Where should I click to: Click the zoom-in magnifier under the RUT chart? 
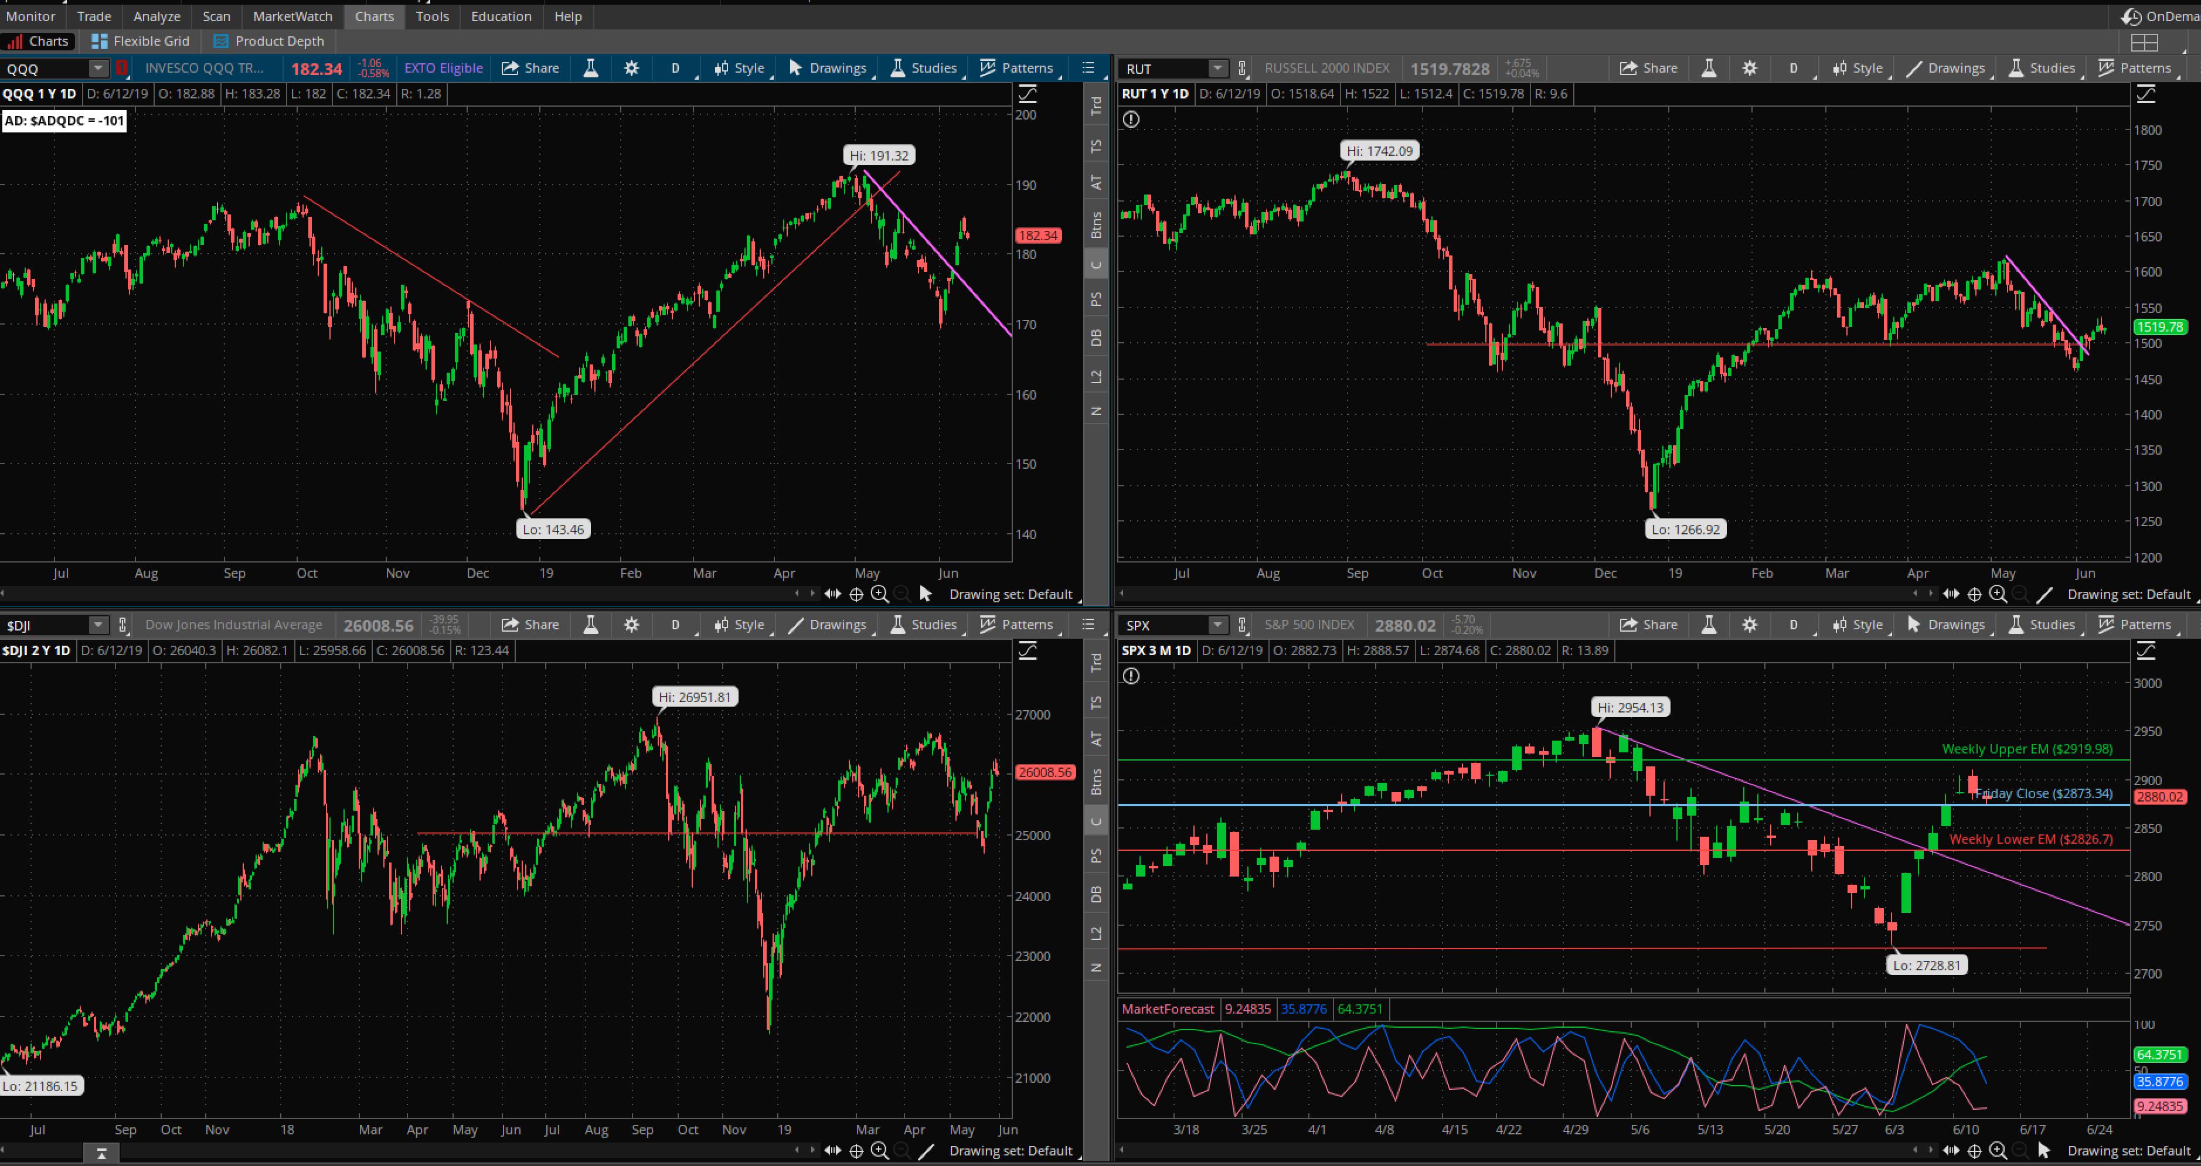(1998, 594)
